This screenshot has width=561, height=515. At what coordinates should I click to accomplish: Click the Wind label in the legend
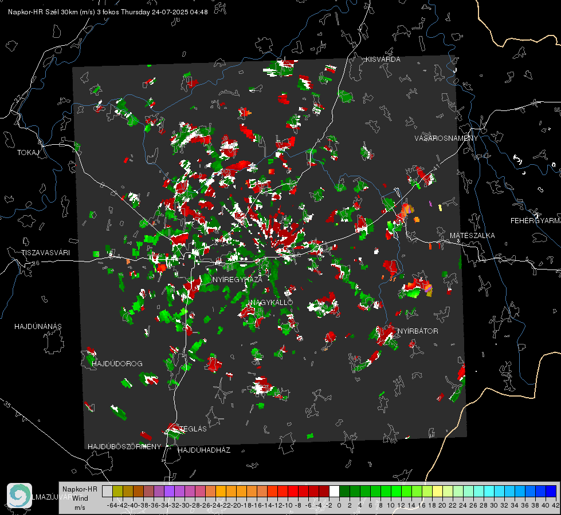[80, 498]
